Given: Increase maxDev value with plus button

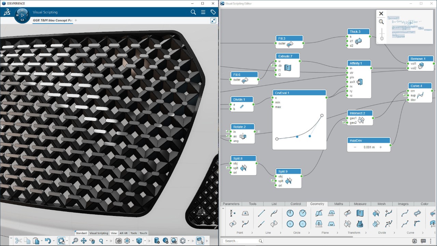Looking at the screenshot, I should pyautogui.click(x=381, y=147).
